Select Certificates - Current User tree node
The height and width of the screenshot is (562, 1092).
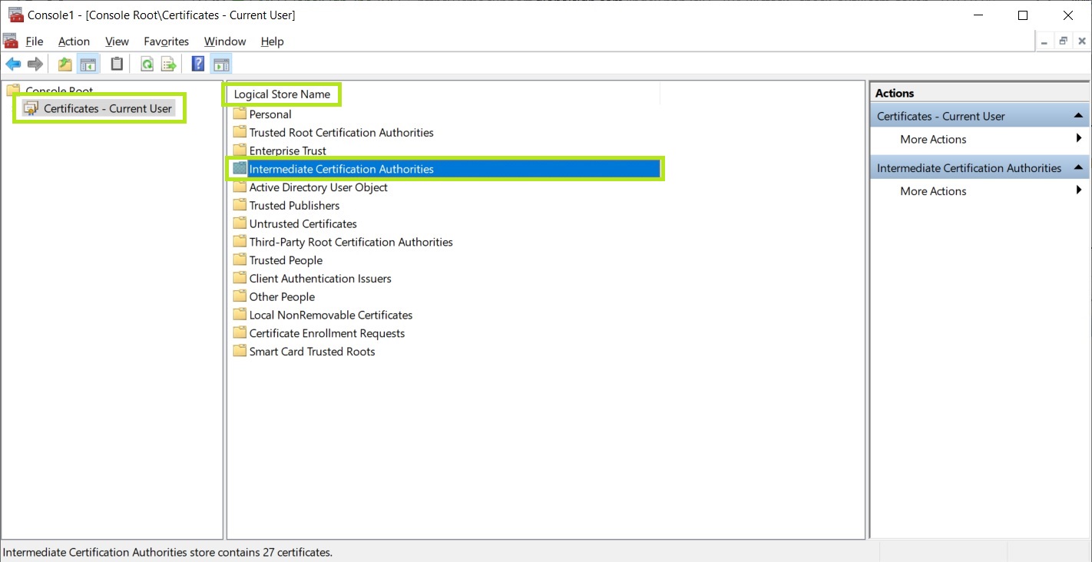[108, 108]
